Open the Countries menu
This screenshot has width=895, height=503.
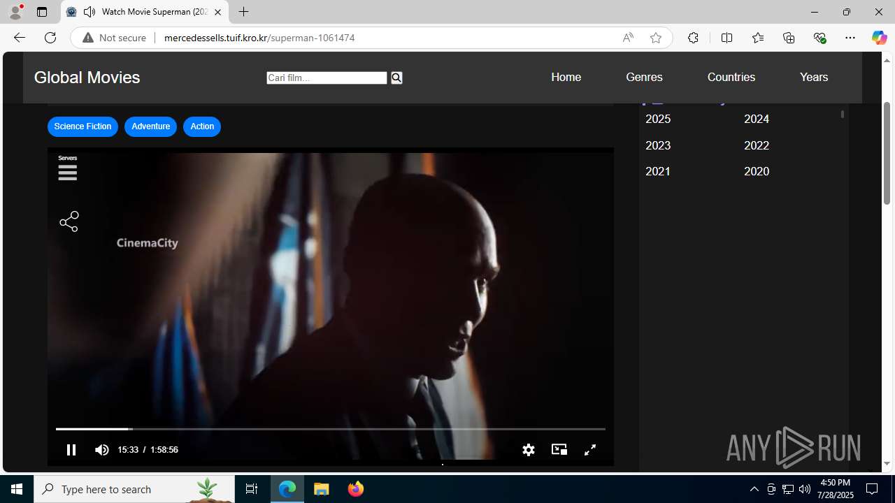pyautogui.click(x=731, y=77)
